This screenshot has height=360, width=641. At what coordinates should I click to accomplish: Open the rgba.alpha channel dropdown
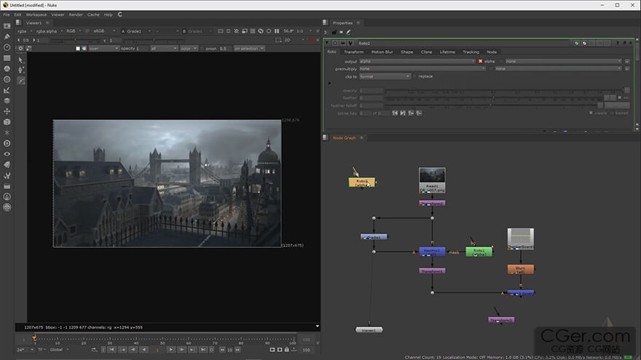[49, 31]
